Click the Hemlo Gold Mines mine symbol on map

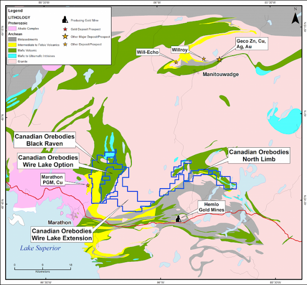pyautogui.click(x=178, y=218)
